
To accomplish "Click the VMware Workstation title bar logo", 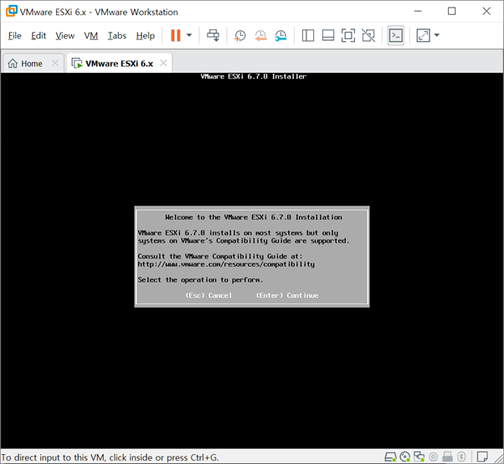I will tap(11, 11).
